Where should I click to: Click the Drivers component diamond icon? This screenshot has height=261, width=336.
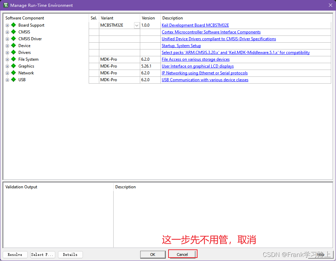[x=14, y=53]
